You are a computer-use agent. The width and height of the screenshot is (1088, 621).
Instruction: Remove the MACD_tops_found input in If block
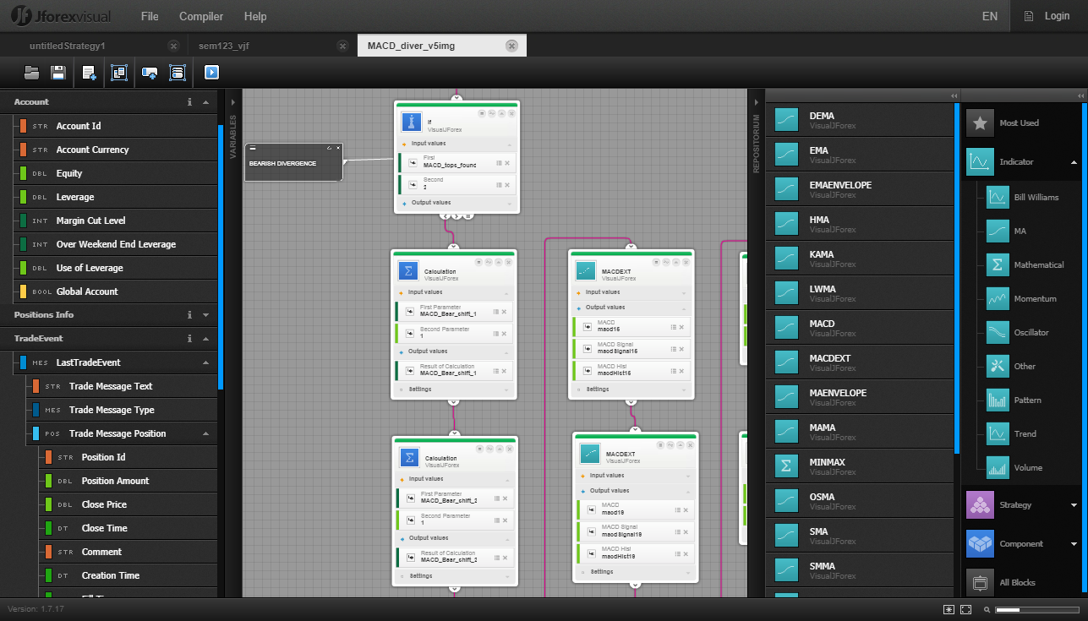tap(507, 162)
